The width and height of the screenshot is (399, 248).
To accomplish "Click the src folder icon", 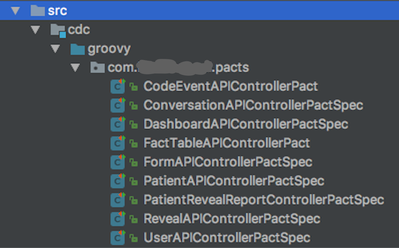I will point(38,11).
